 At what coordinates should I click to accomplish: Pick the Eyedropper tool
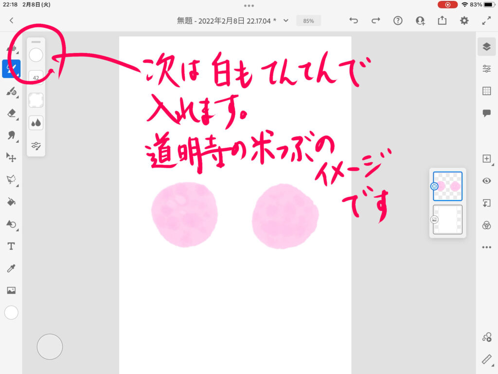pos(11,268)
